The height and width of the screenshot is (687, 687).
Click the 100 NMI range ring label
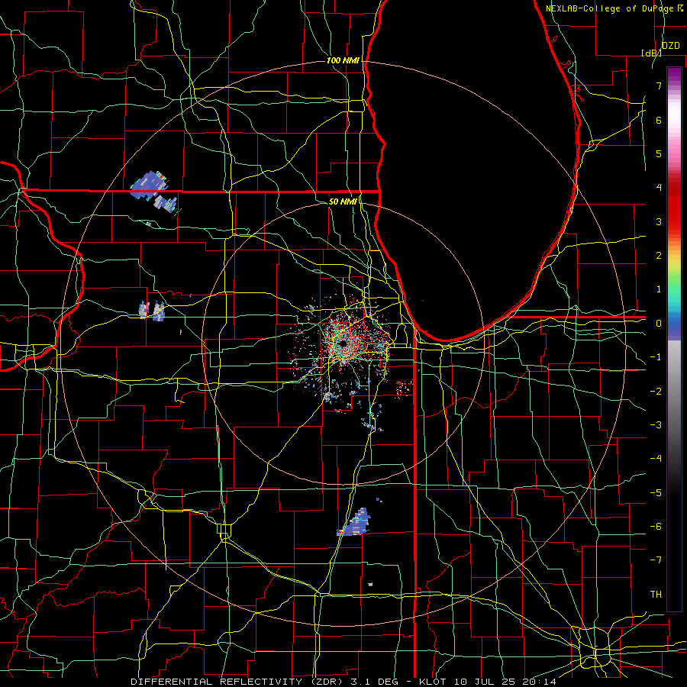343,60
